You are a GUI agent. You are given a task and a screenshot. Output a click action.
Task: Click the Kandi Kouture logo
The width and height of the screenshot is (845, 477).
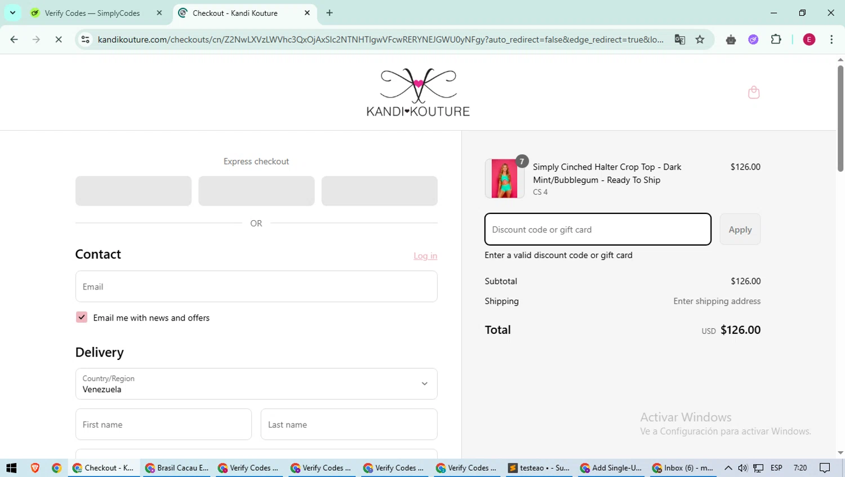coord(418,92)
